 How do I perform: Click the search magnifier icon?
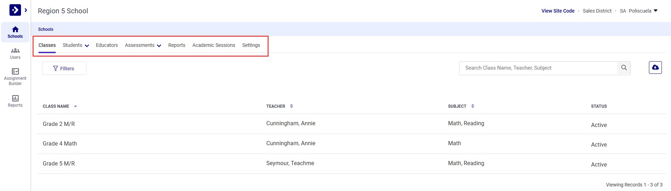point(624,68)
